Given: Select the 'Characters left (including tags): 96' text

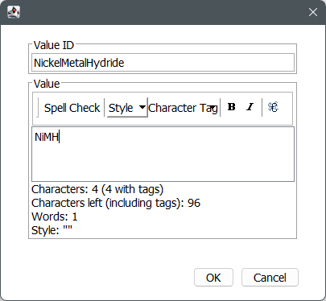Looking at the screenshot, I should point(116,203).
